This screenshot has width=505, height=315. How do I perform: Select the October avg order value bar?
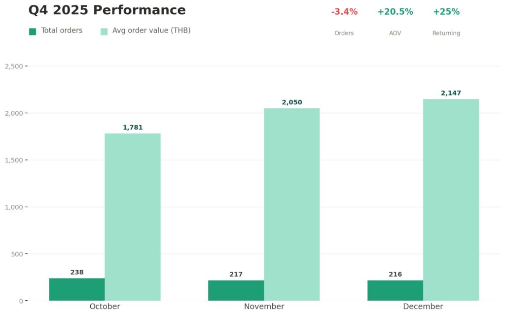pyautogui.click(x=133, y=217)
